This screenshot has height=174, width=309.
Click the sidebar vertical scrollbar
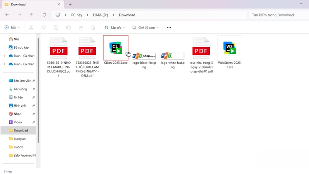[x=38, y=90]
